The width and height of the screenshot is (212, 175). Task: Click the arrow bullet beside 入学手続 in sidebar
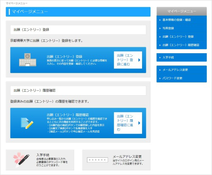point(160,57)
